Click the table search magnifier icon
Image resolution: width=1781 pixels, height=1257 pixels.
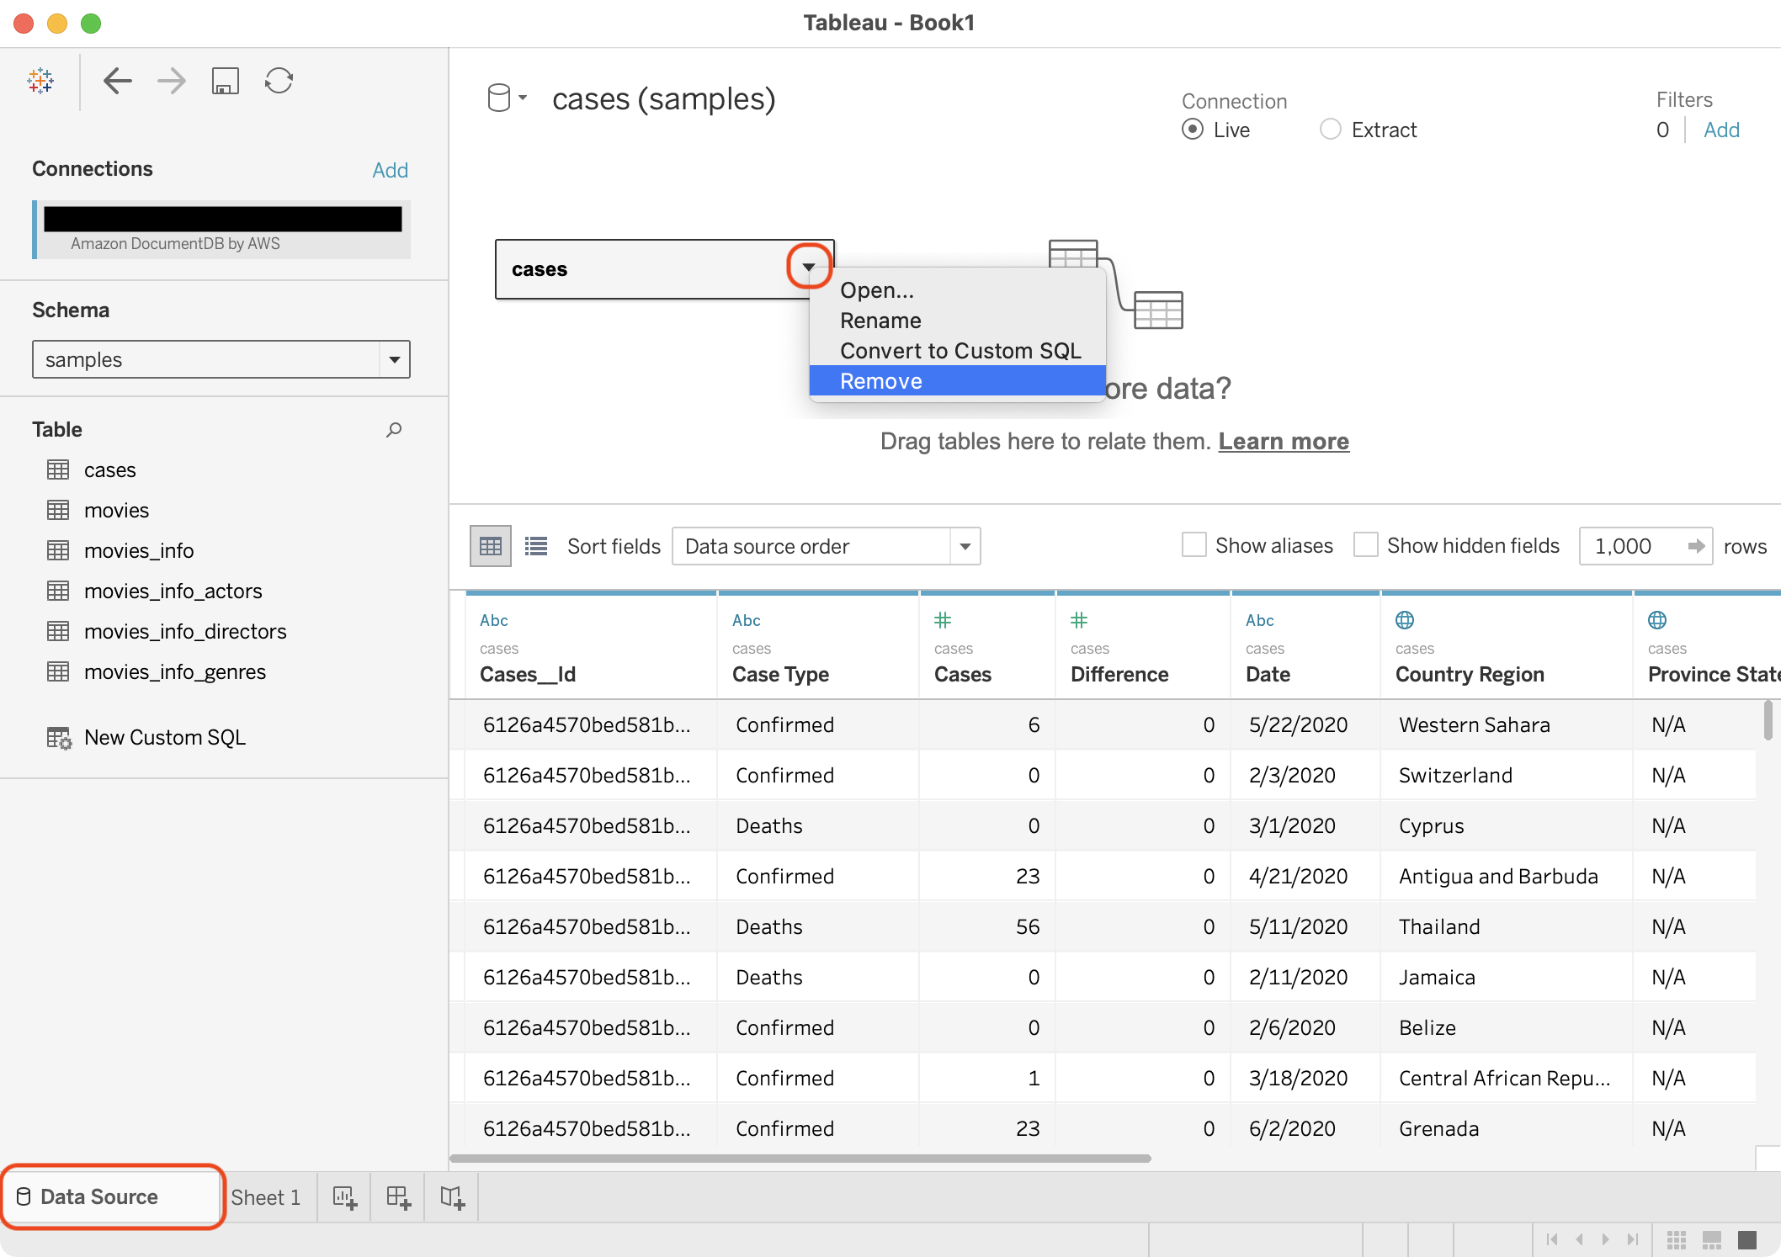click(x=393, y=430)
